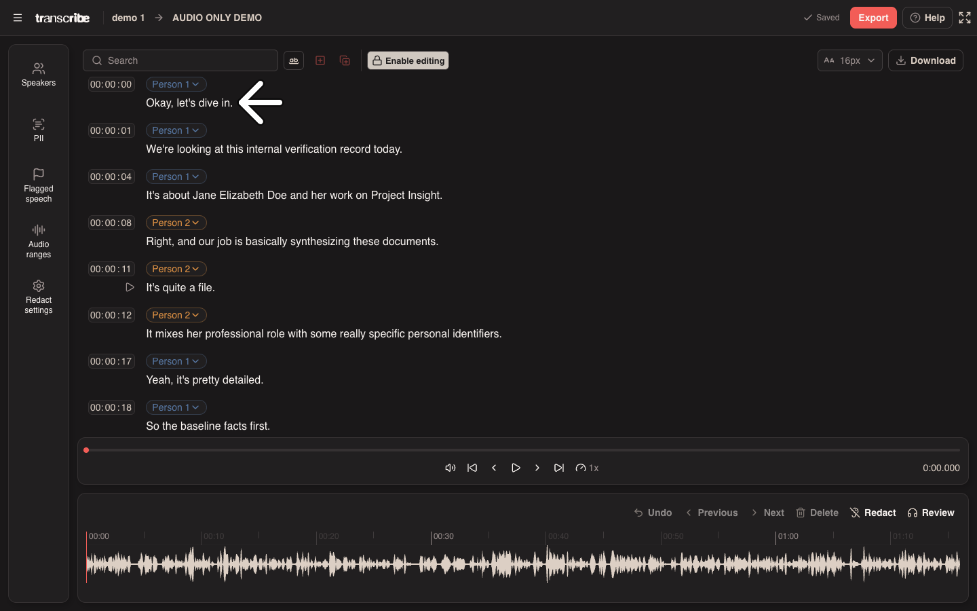The width and height of the screenshot is (977, 611).
Task: Select the Review mode
Action: [931, 513]
